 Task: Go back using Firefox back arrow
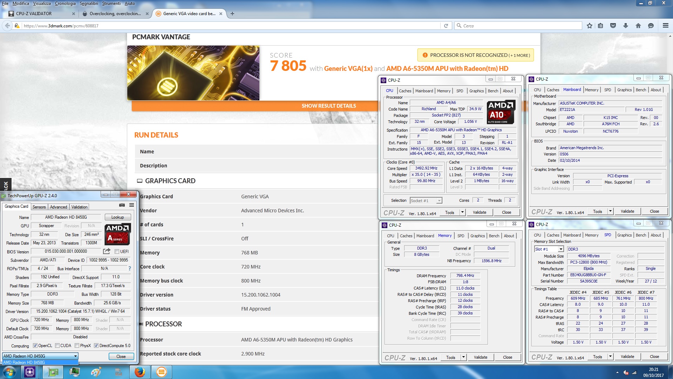(7, 26)
